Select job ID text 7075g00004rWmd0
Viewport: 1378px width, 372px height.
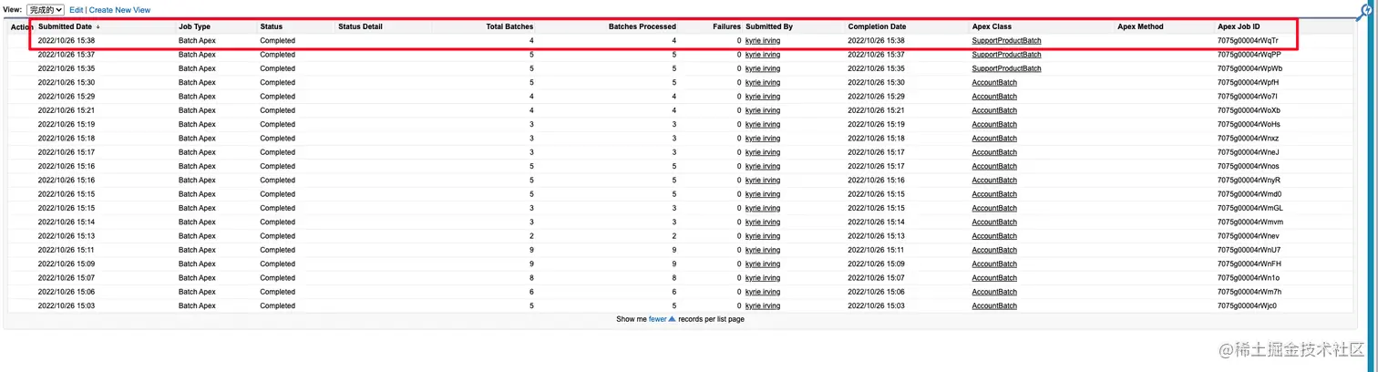click(x=1249, y=194)
